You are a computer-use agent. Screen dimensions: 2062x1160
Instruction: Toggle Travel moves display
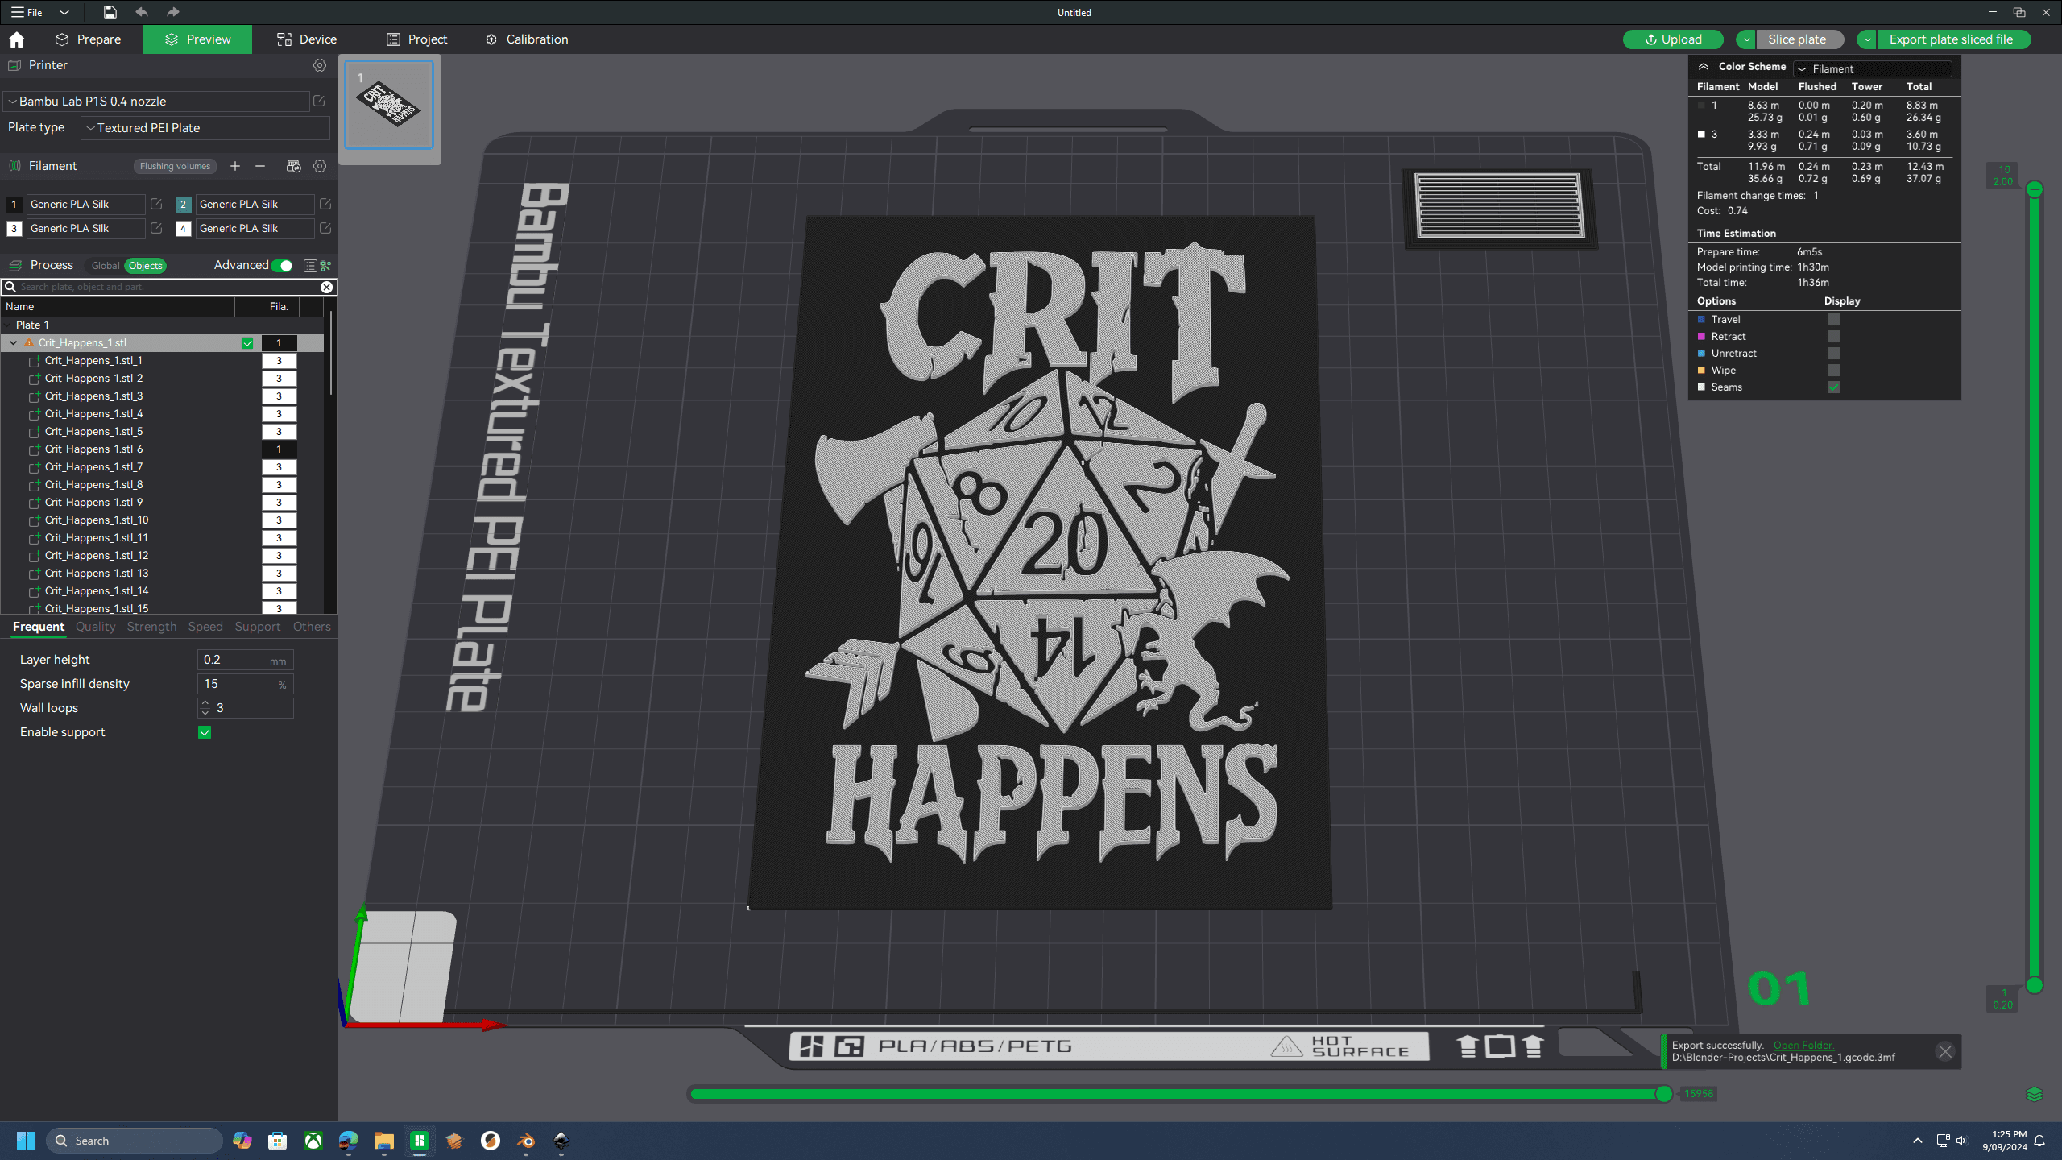point(1836,319)
